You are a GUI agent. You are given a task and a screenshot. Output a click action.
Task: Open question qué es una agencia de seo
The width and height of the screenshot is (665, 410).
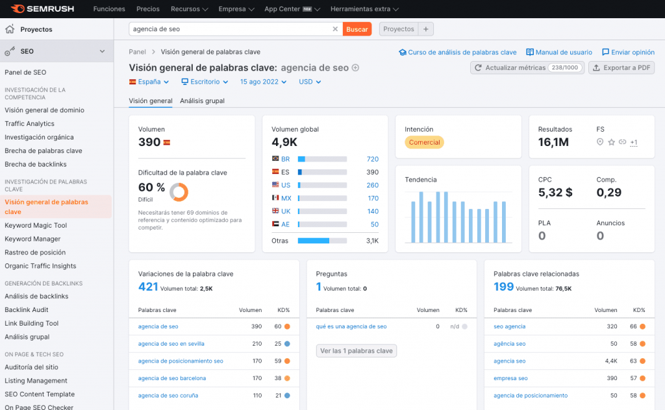tap(351, 326)
